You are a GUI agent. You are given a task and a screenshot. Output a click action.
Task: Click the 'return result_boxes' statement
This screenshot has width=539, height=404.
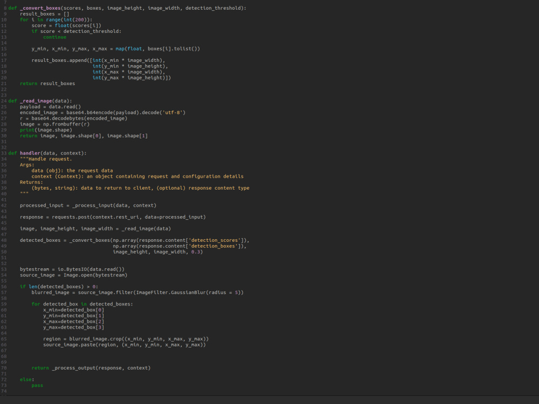47,83
